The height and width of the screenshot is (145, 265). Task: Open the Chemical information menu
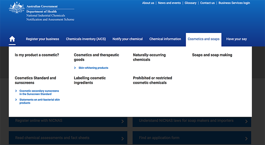click(165, 39)
